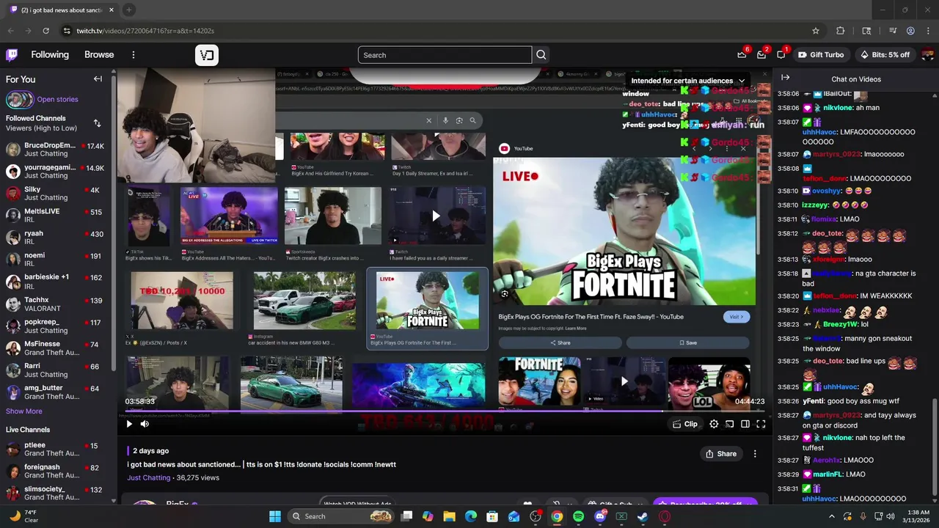This screenshot has width=939, height=528.
Task: Open weather widget 74°F Clear
Action: point(24,516)
